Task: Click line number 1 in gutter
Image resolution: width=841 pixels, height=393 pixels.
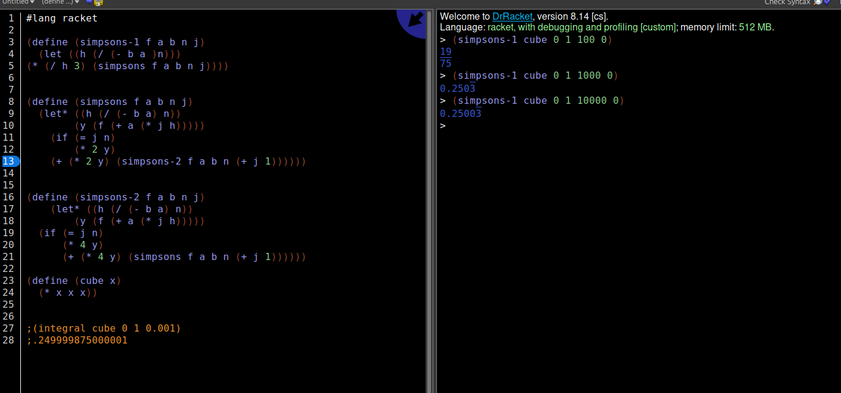Action: (x=11, y=18)
